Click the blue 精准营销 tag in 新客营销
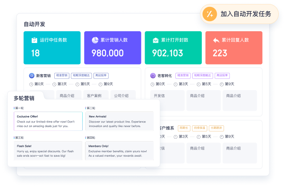Image resolution: width=286 pixels, height=187 pixels. click(x=62, y=75)
